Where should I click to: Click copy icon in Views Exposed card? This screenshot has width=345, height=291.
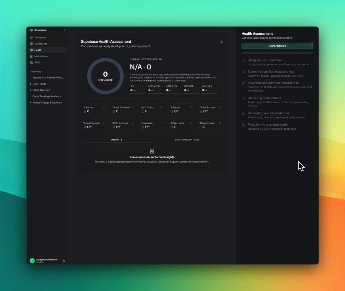tap(85, 127)
